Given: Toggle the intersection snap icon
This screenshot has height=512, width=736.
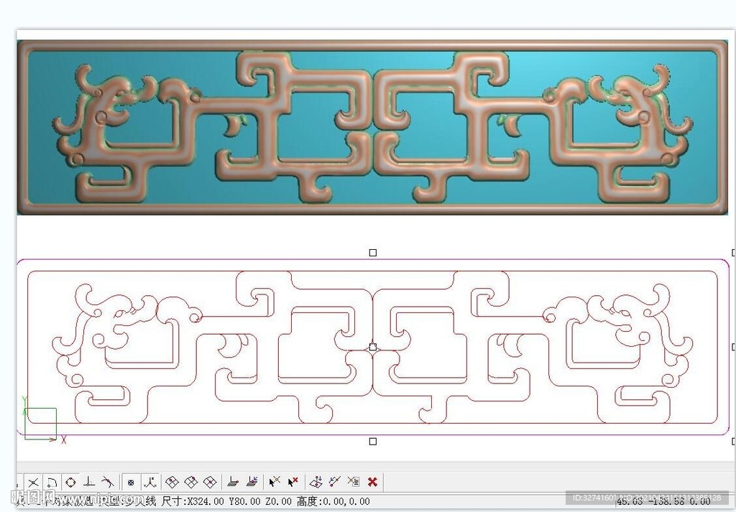Looking at the screenshot, I should click(x=33, y=482).
